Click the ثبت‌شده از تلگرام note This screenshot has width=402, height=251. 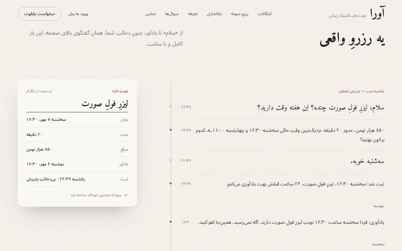(39, 91)
